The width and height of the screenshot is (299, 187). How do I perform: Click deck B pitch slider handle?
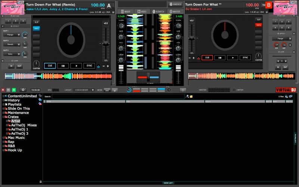point(192,38)
